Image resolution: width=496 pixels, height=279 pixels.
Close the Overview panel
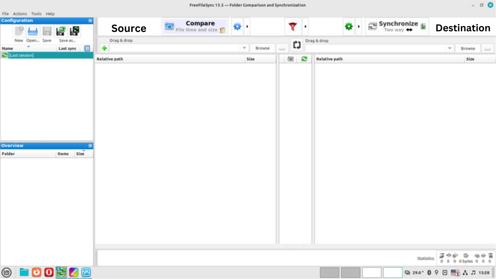[90, 146]
